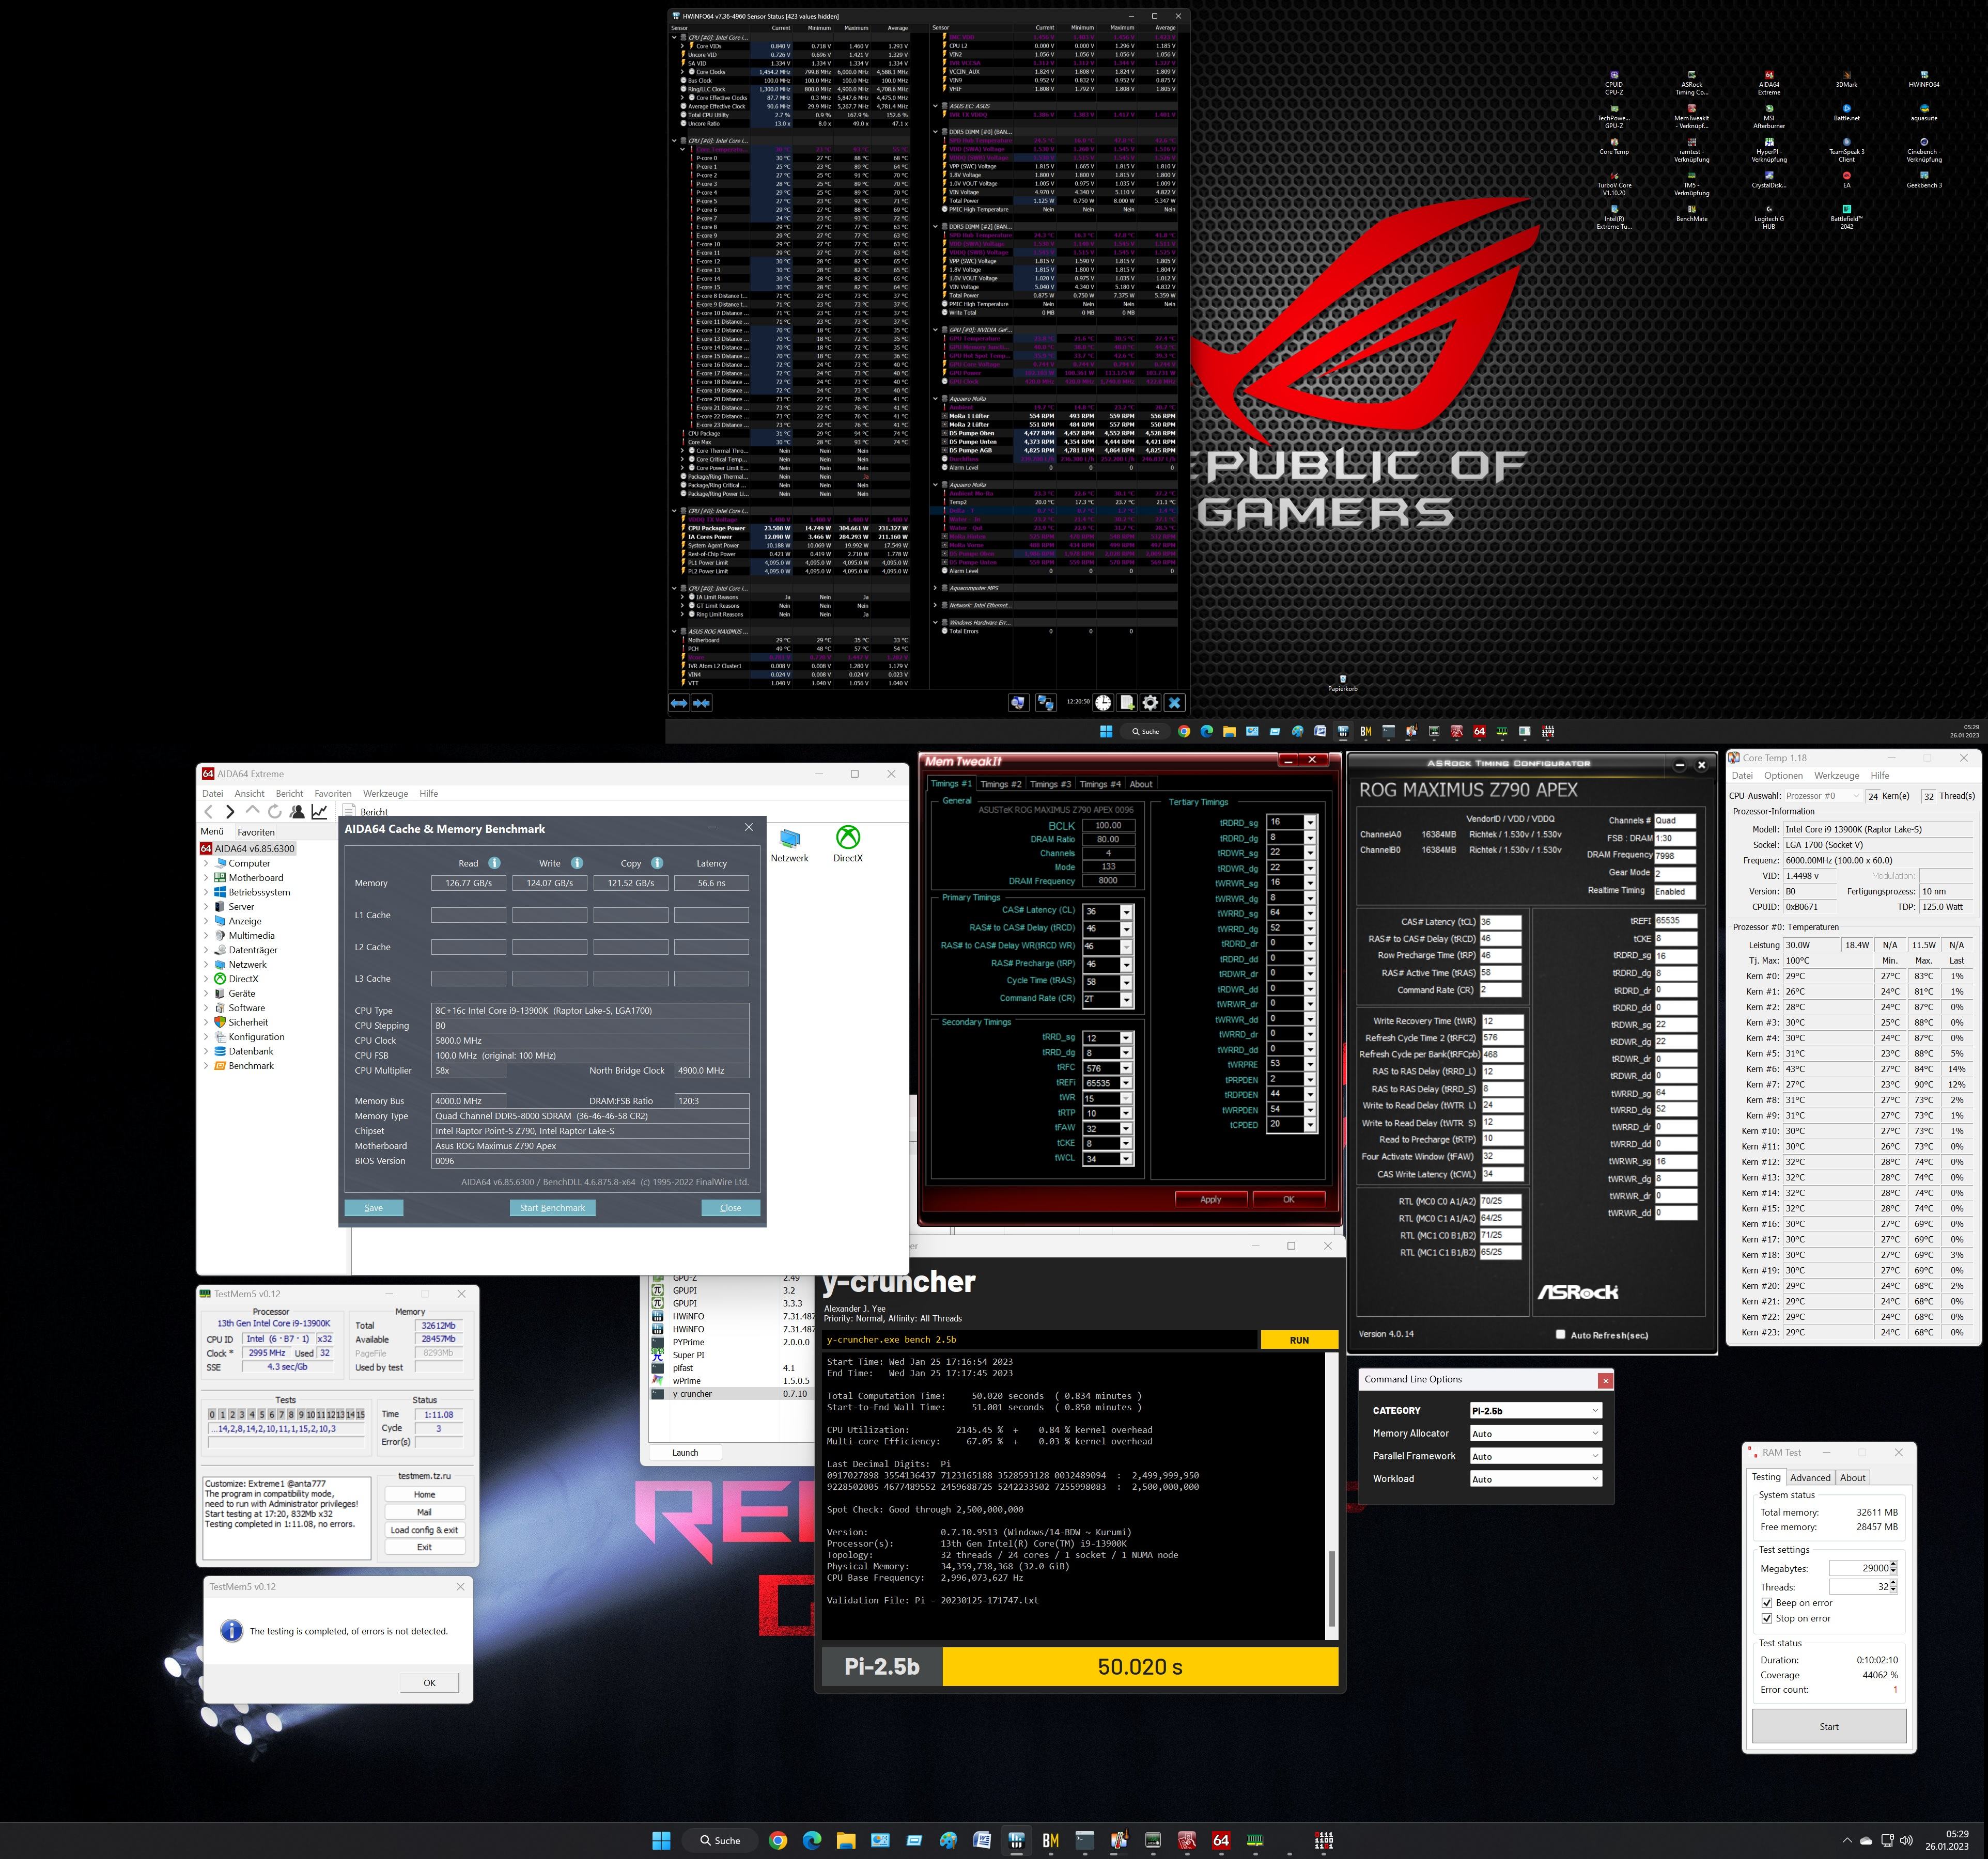The width and height of the screenshot is (1988, 1859).
Task: Open Battle.net desktop shortcut
Action: point(1846,112)
